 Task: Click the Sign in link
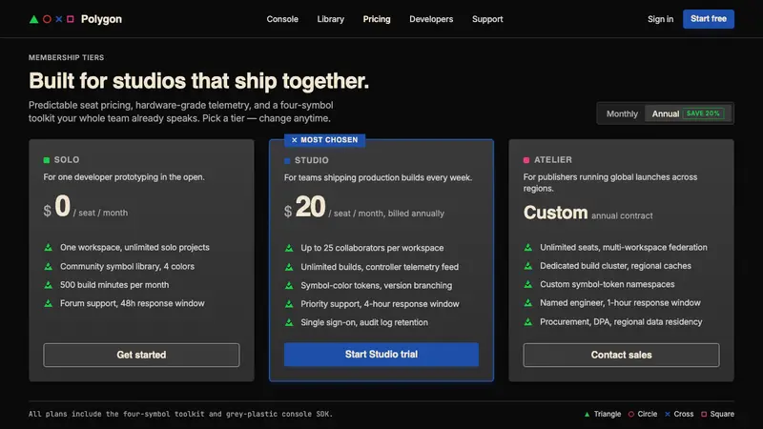click(x=660, y=19)
